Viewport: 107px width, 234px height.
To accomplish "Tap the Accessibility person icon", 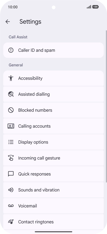I will tap(11, 78).
